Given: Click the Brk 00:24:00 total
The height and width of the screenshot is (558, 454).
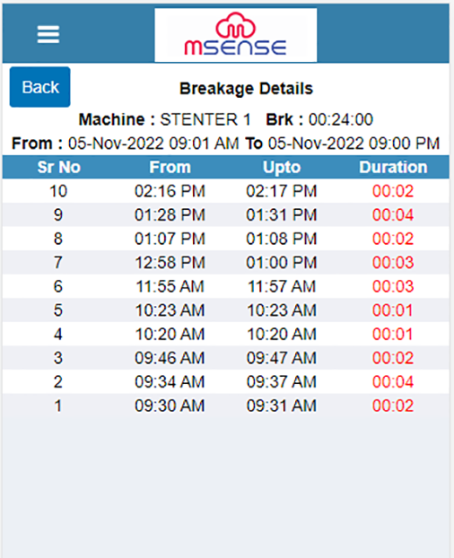Looking at the screenshot, I should [319, 119].
